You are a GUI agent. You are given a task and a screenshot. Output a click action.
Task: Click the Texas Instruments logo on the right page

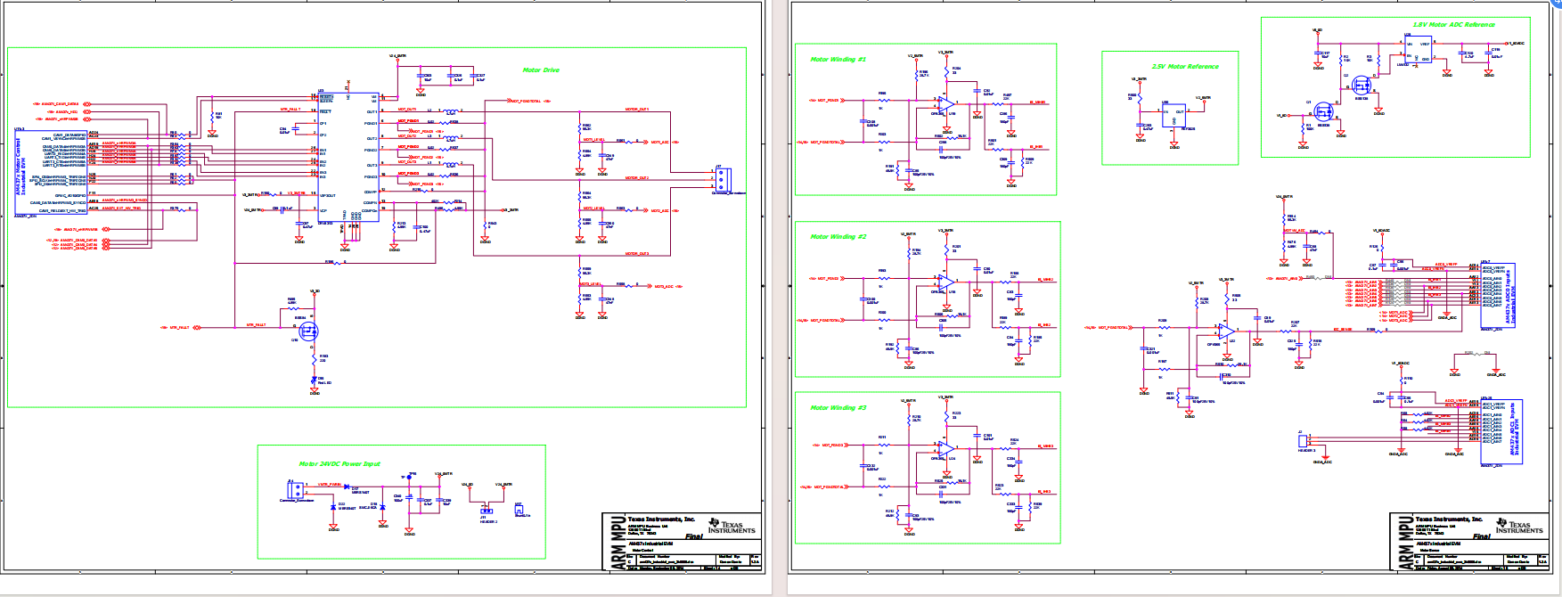click(x=1519, y=526)
